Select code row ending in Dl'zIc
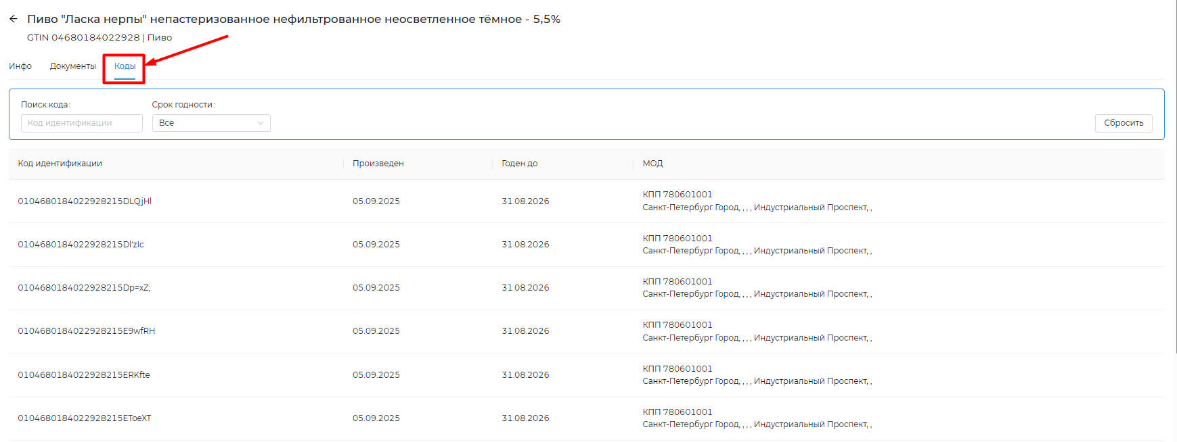Screen dimensions: 1177x442 (81, 245)
